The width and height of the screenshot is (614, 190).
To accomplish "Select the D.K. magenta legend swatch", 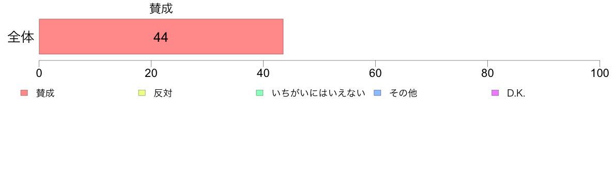I will click(495, 93).
